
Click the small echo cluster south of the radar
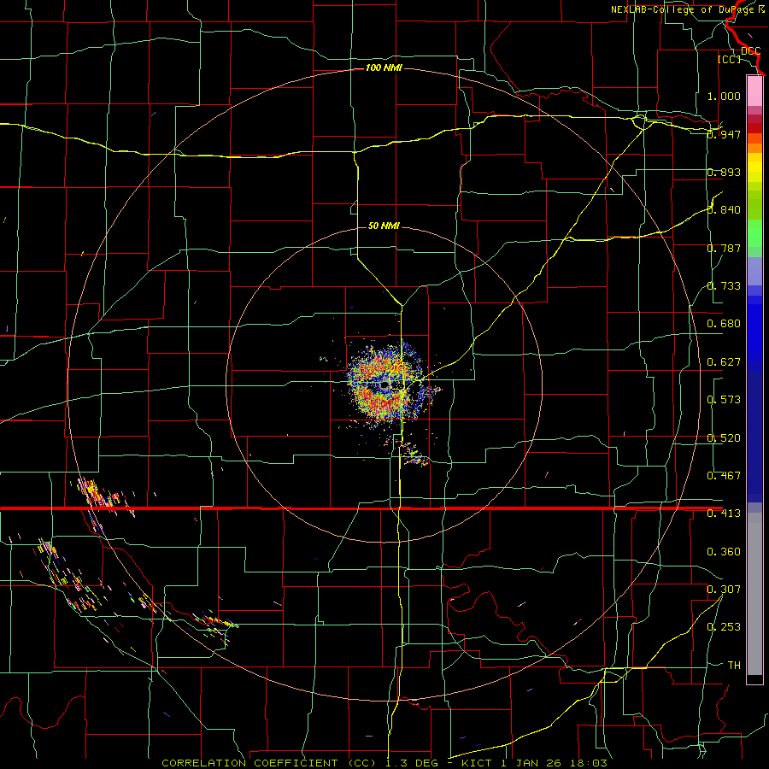pyautogui.click(x=414, y=455)
